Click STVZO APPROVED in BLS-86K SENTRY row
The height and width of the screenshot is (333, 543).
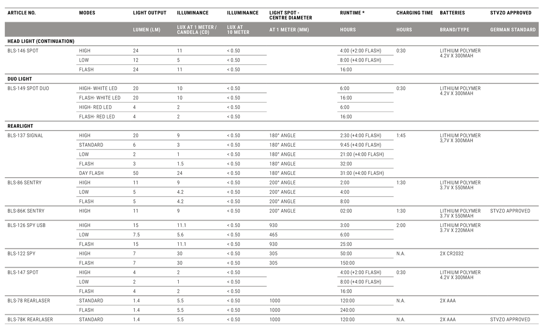coord(510,211)
